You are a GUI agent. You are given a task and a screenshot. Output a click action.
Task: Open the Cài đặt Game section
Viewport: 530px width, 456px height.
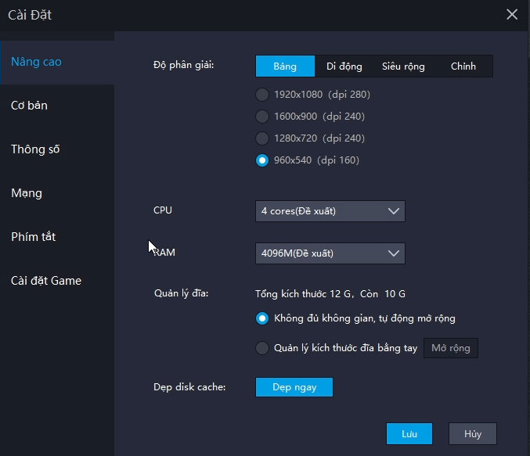click(x=46, y=281)
